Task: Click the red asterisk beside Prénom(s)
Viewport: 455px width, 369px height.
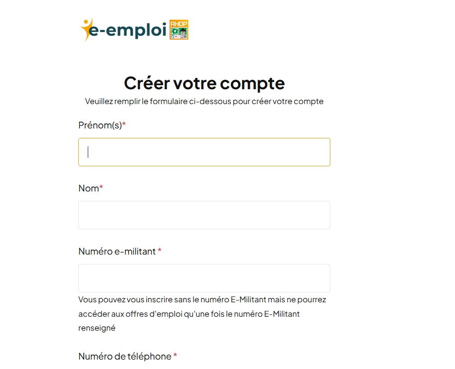Action: 124,124
